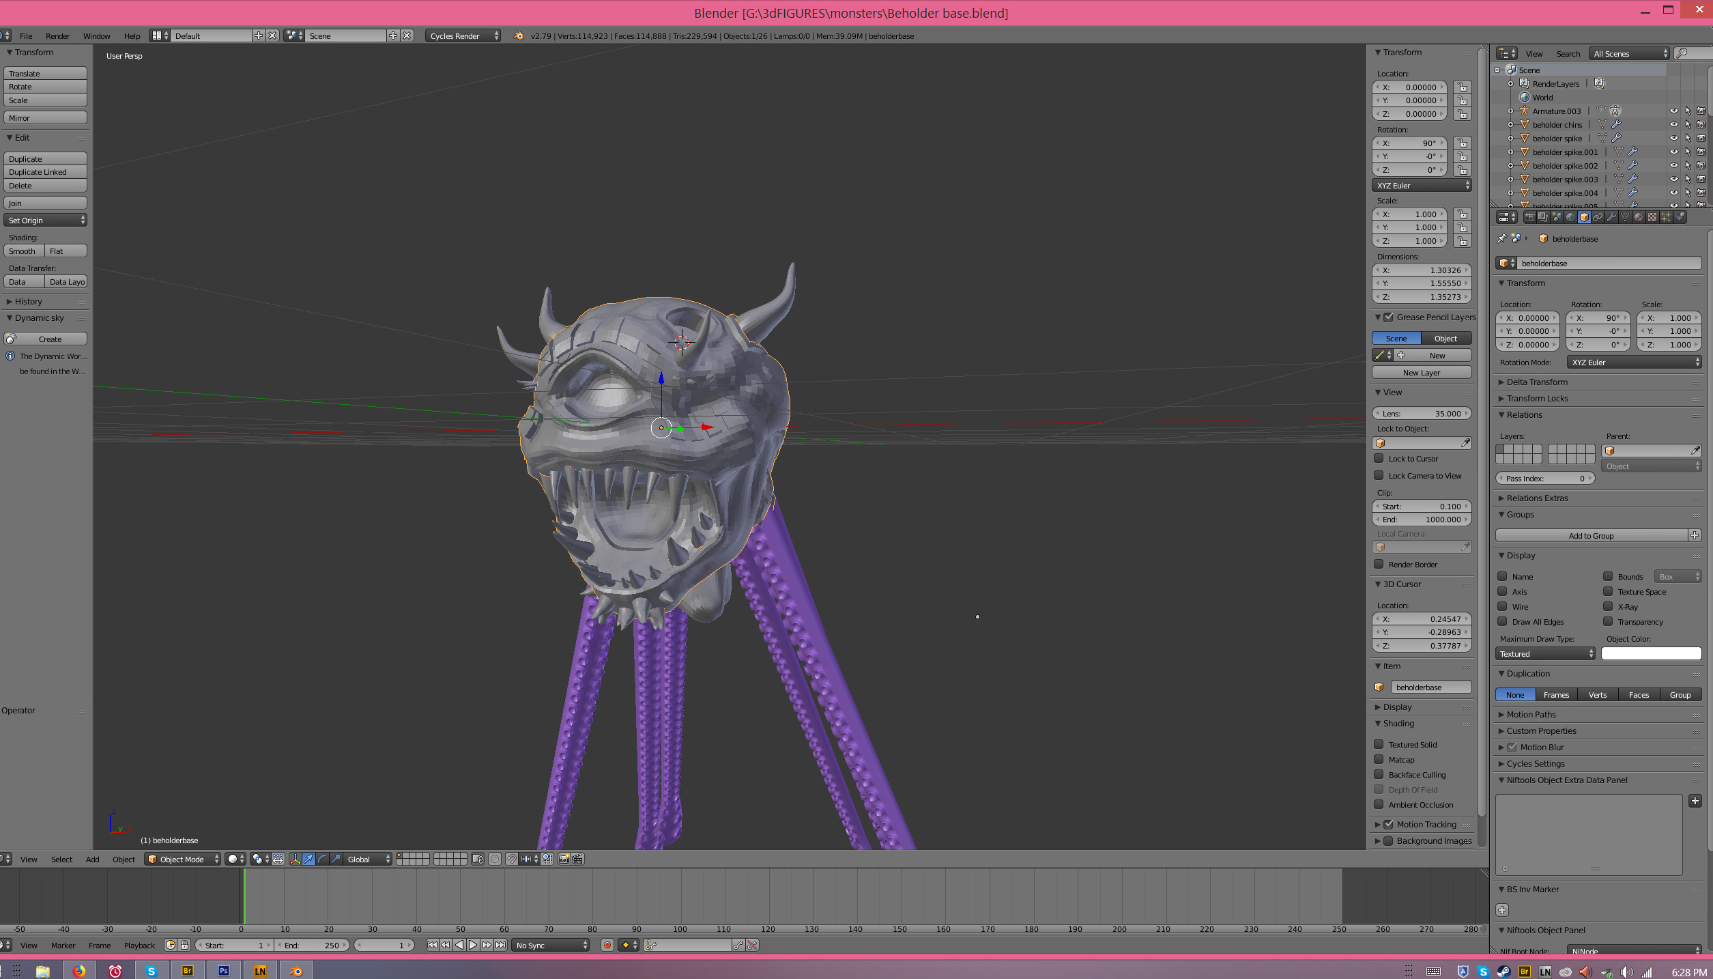Expand the Delta Transform panel
The height and width of the screenshot is (979, 1713).
(1537, 382)
